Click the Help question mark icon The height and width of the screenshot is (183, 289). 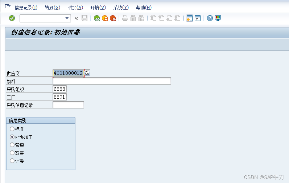(x=210, y=18)
